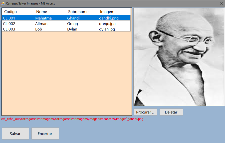The width and height of the screenshot is (225, 143).
Task: Click the Allman name cell
Action: coord(50,23)
